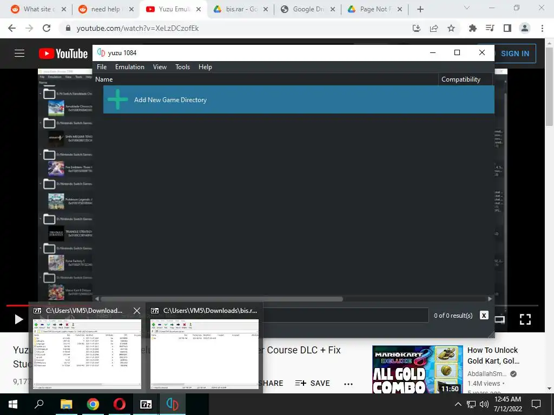This screenshot has width=554, height=415.
Task: Open the AbdallahSm... channel name
Action: [x=486, y=374]
